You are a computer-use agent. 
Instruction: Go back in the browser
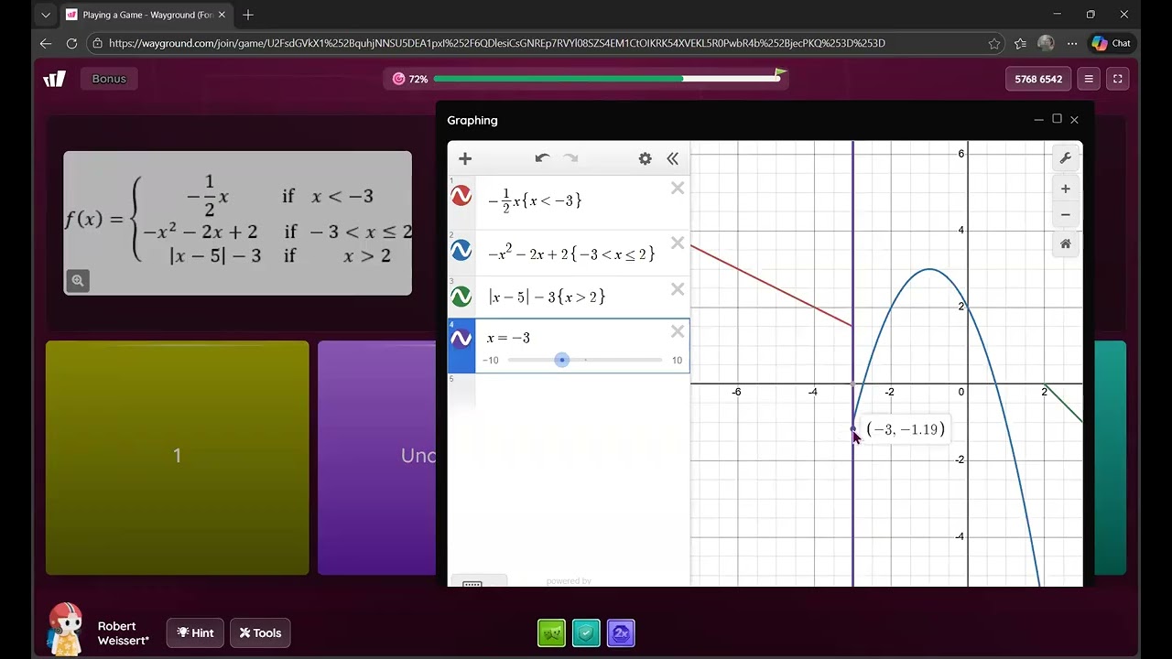tap(46, 43)
